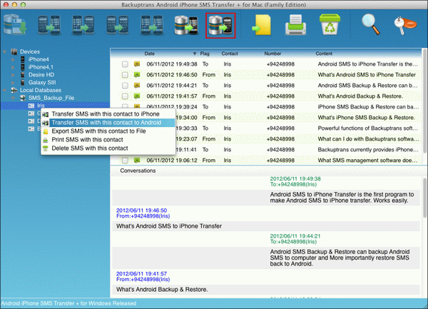This screenshot has width=428, height=309.
Task: Expand the iPhone4,1 device node
Action: click(x=13, y=67)
